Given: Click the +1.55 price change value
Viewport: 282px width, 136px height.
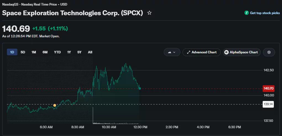Looking at the screenshot, I should pyautogui.click(x=39, y=28).
